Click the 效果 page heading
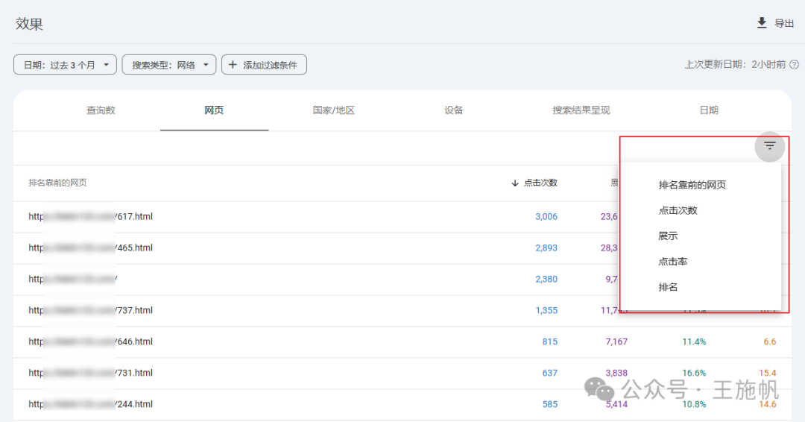 coord(29,24)
